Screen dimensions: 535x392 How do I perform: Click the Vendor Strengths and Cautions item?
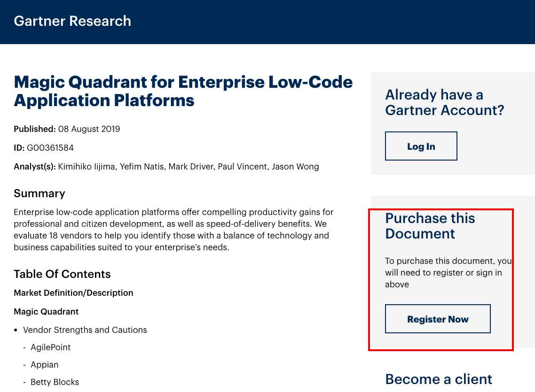pyautogui.click(x=85, y=330)
